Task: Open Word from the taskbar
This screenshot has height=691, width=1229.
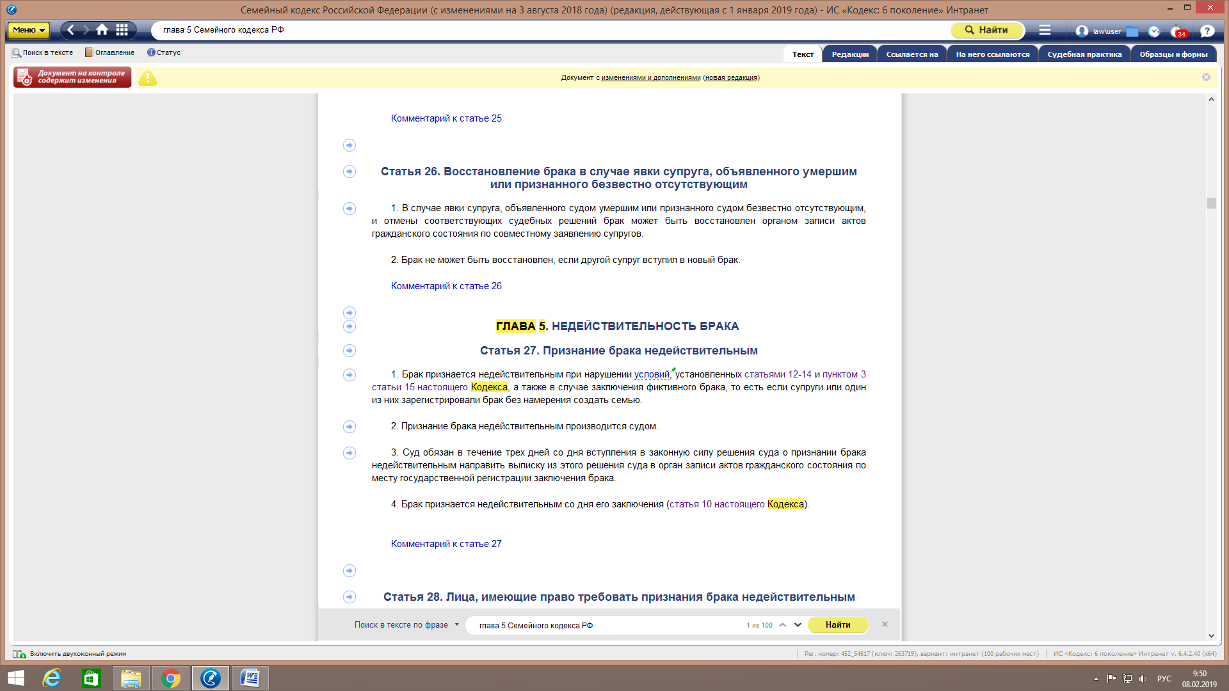Action: pyautogui.click(x=250, y=678)
